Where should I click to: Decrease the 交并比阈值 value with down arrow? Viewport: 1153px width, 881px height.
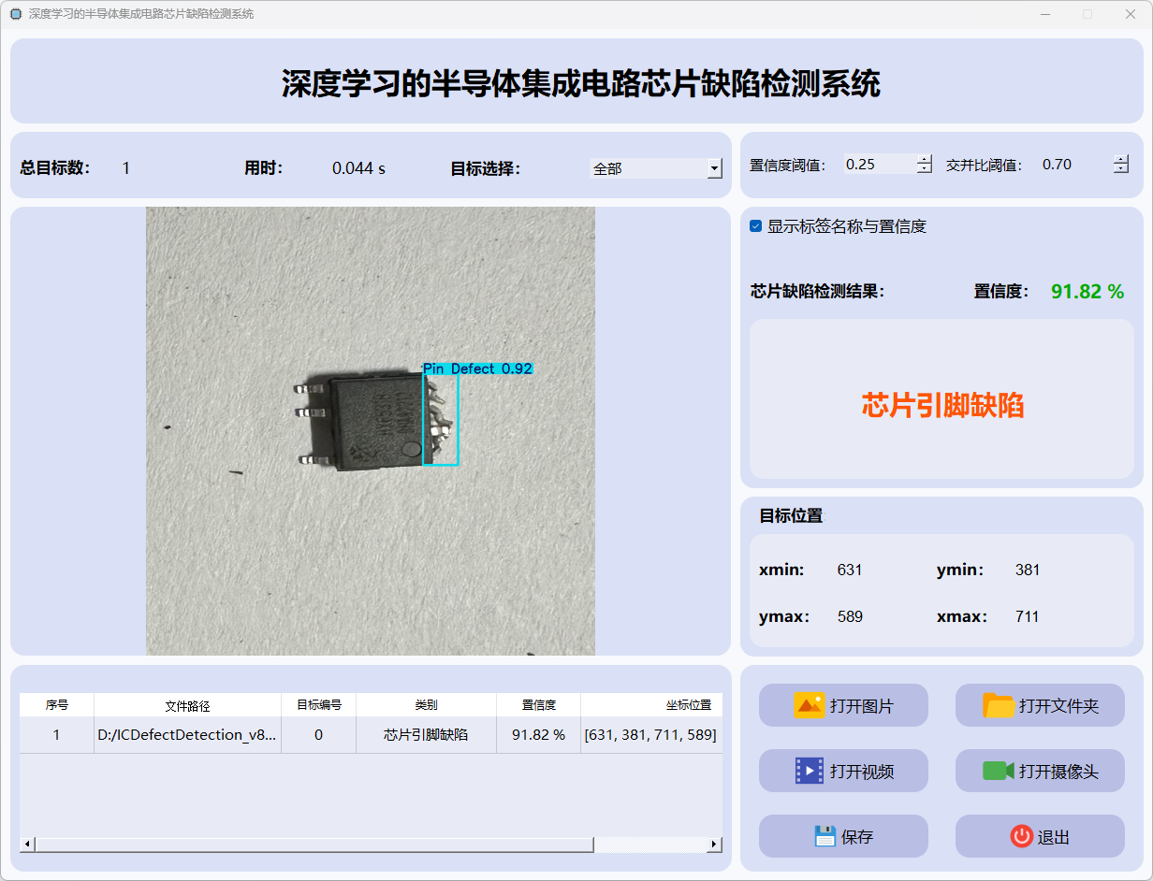(1120, 169)
